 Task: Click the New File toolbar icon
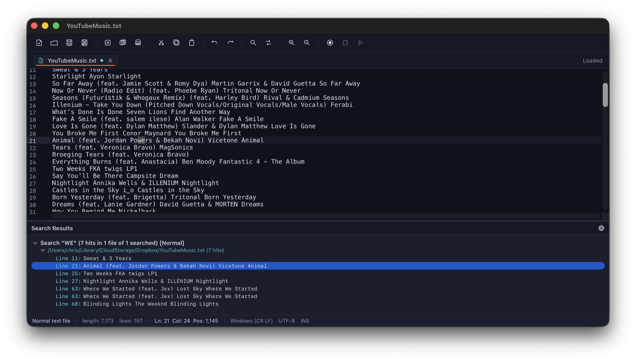[x=39, y=43]
